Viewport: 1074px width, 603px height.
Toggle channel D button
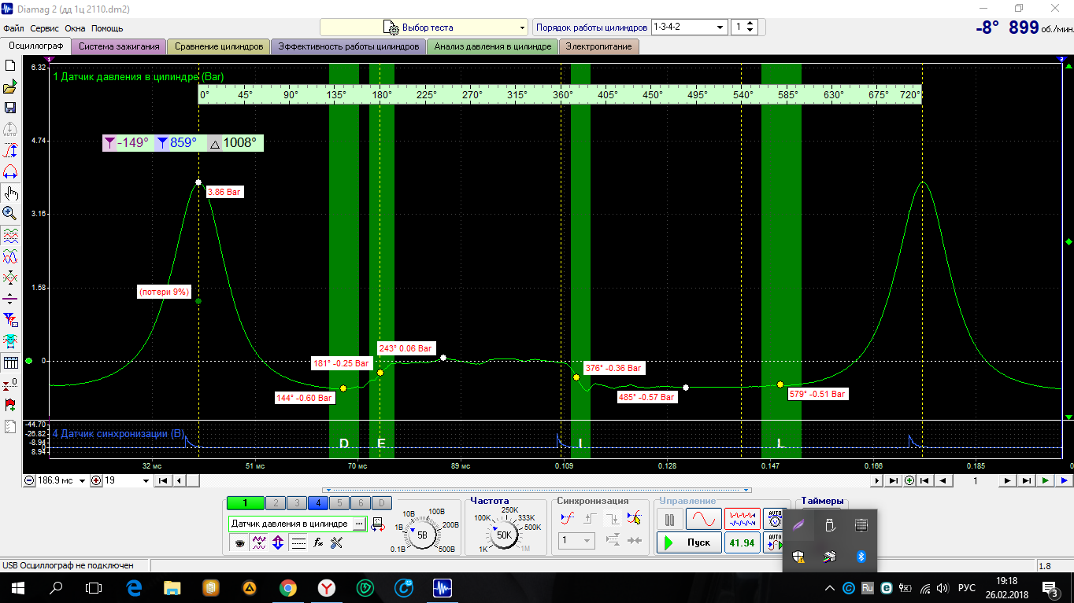coord(381,503)
